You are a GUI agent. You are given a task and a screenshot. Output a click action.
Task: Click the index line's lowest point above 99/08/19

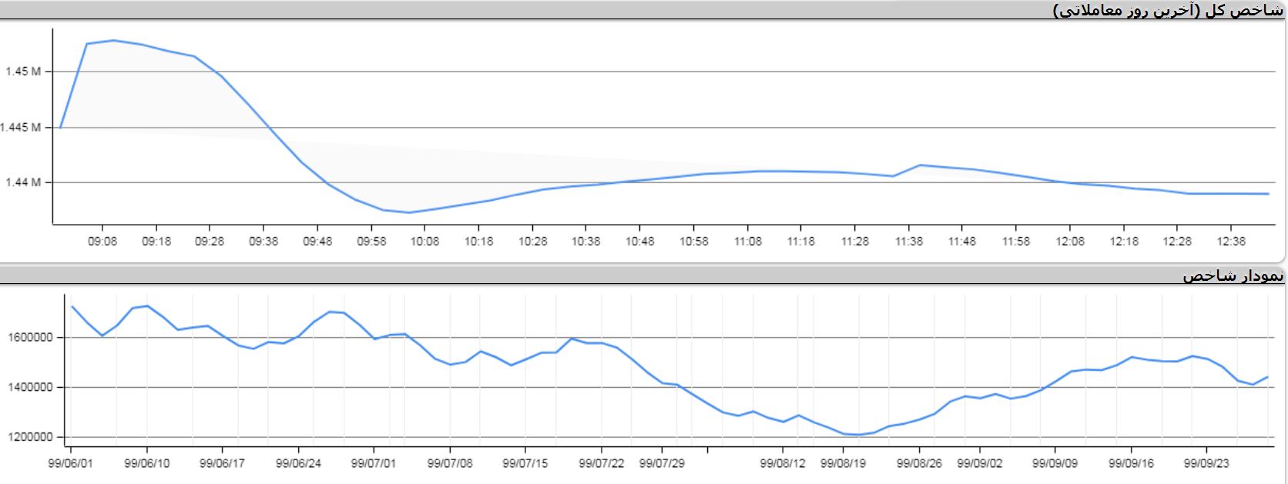(x=857, y=435)
